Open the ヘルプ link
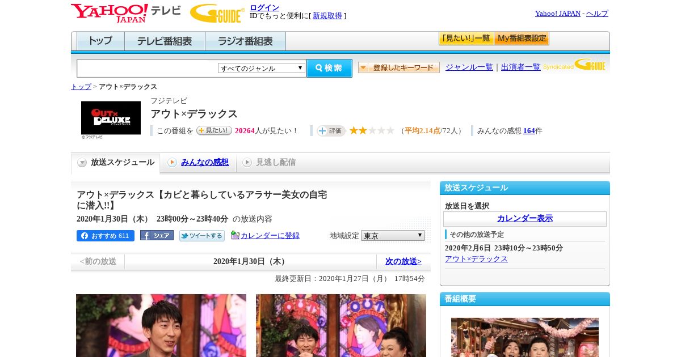 (x=597, y=14)
